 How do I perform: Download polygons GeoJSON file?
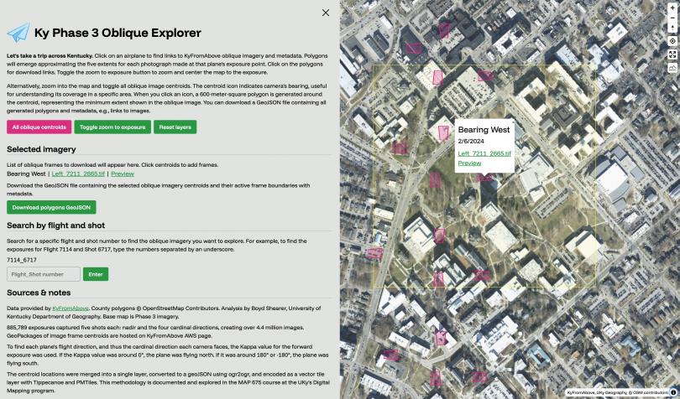pyautogui.click(x=51, y=207)
